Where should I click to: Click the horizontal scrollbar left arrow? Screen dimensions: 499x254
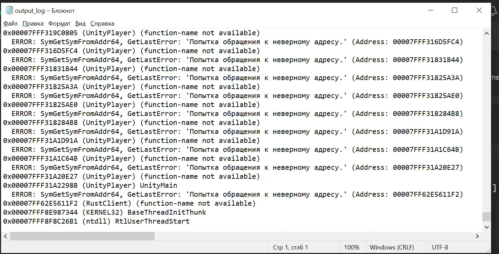(5, 236)
